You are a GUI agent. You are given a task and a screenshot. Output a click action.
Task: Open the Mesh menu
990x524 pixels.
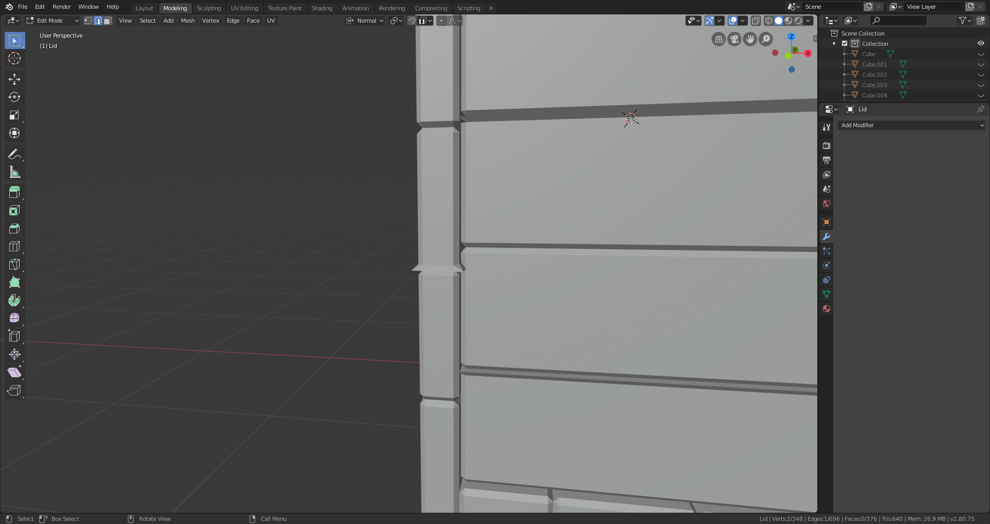187,21
